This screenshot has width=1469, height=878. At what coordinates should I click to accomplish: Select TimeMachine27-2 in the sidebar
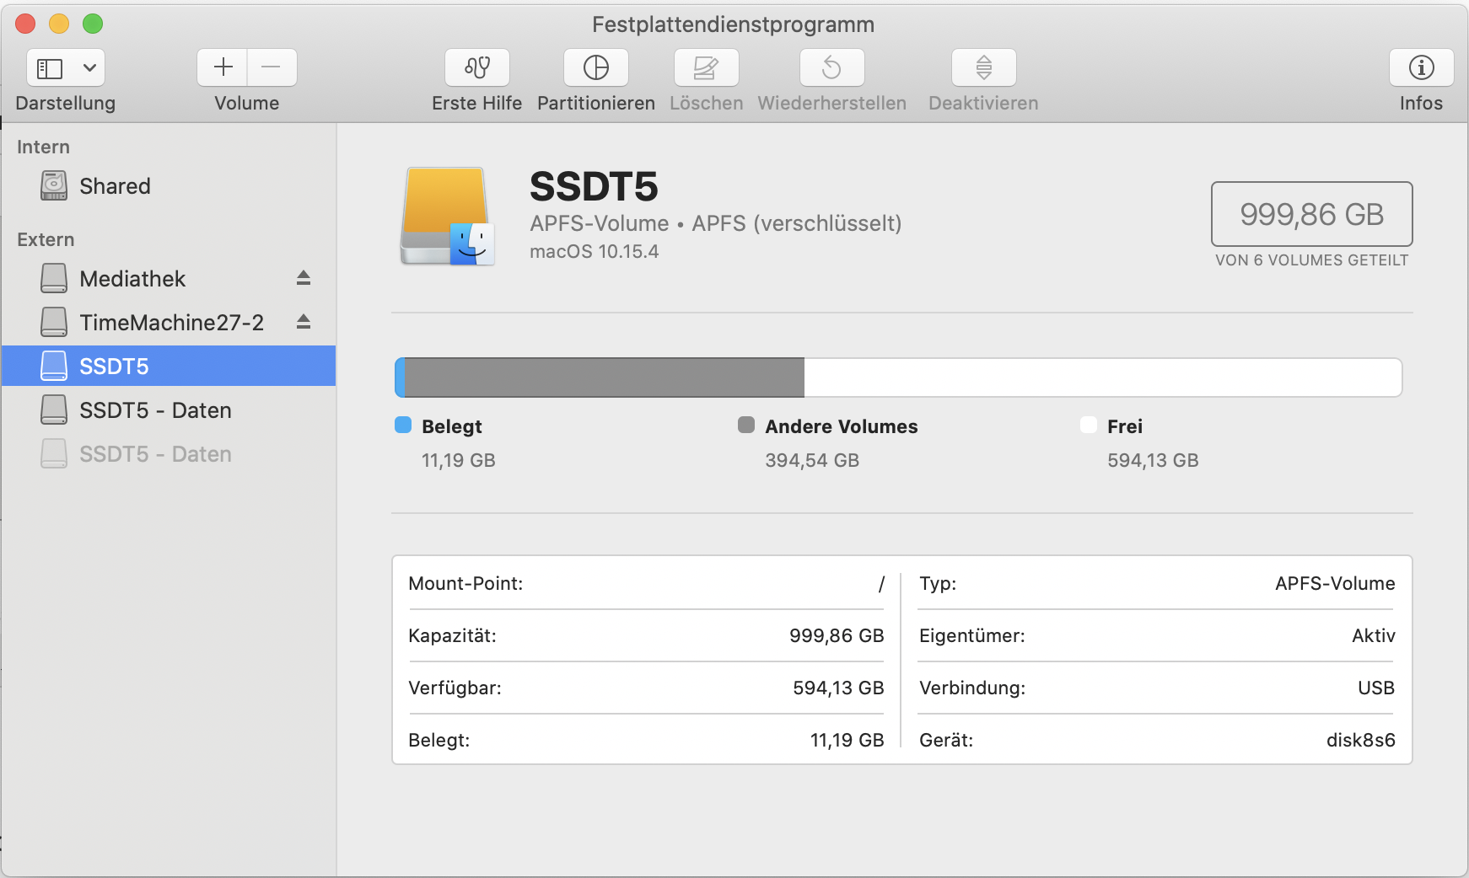[x=171, y=323]
